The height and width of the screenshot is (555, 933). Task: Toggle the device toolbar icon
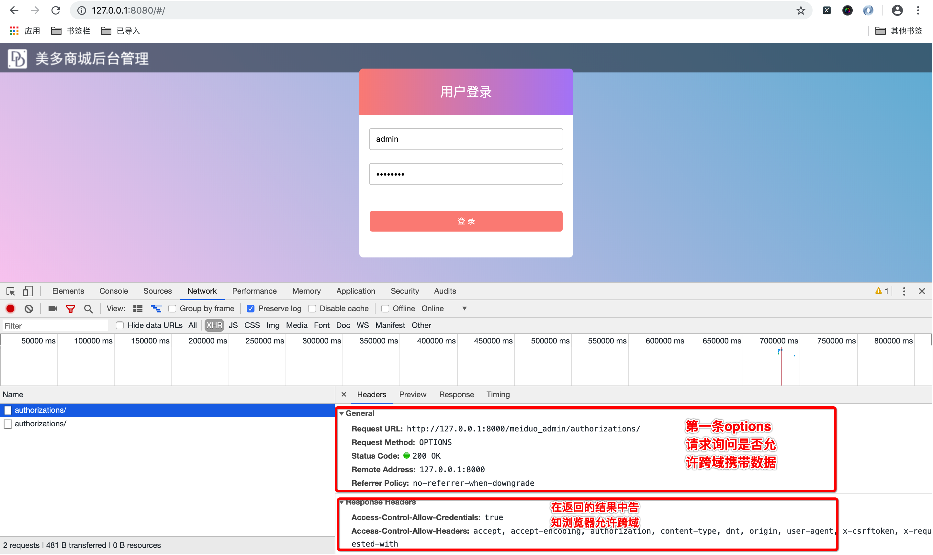coord(28,291)
